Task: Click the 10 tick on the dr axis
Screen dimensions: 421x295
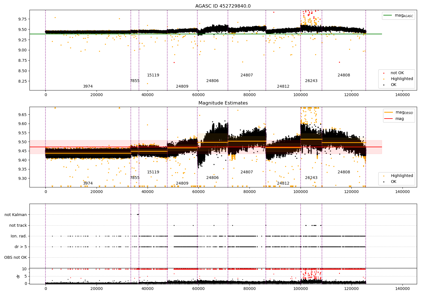Action: 25,269
